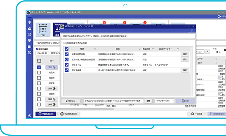Uncheck the 健康診断問診票 row checkbox

(x=67, y=54)
